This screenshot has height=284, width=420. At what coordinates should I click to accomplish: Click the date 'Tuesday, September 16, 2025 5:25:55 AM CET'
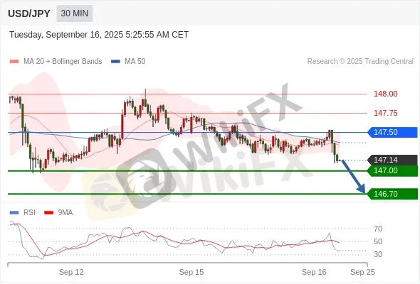point(99,35)
